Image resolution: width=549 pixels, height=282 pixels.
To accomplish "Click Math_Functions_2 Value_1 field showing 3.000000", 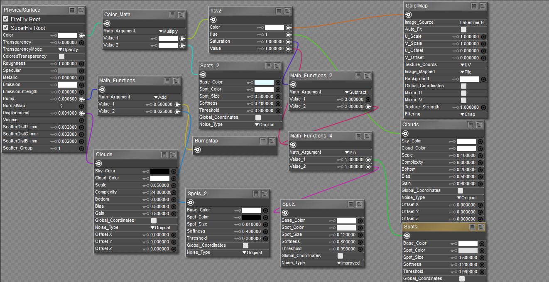I will click(354, 99).
